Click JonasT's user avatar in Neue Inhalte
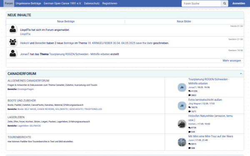250x156 pixels. point(13,53)
